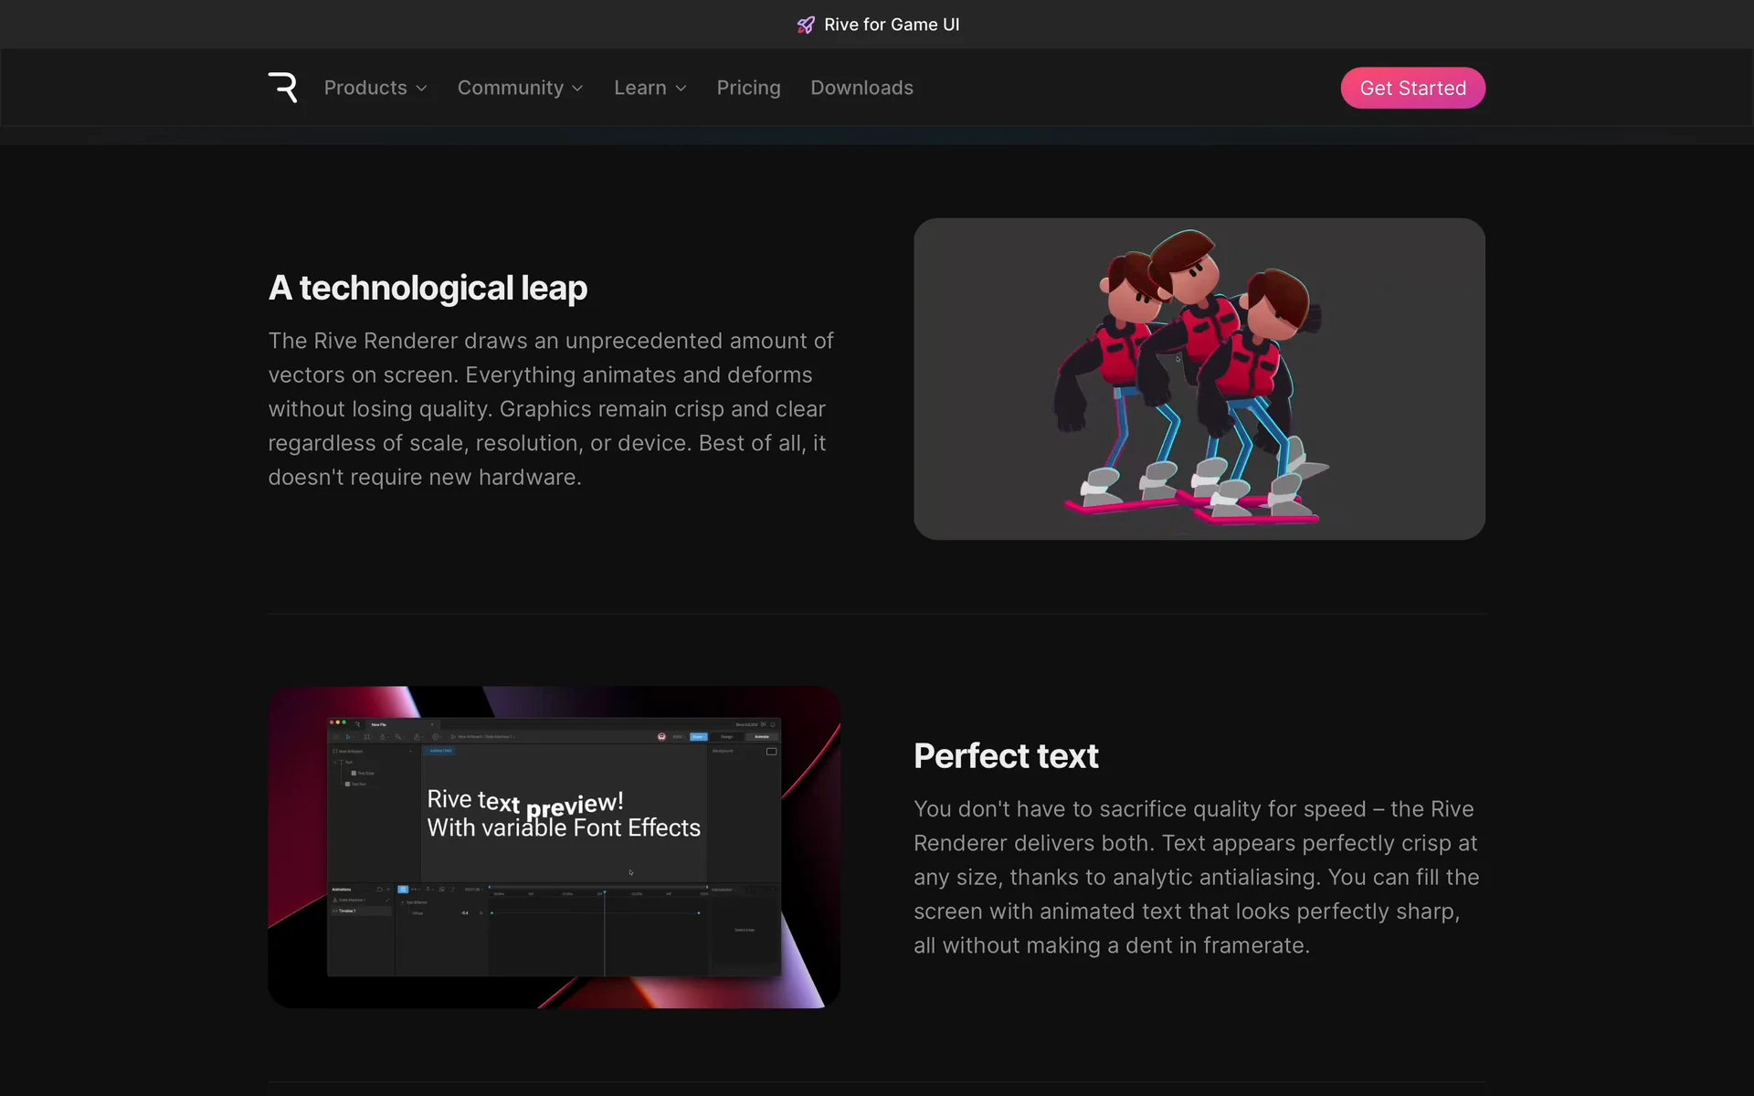
Task: Click the rocket icon in top banner
Action: pos(805,25)
